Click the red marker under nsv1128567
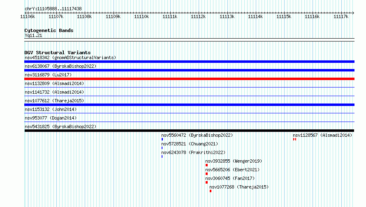366x207 pixels. (x=294, y=139)
